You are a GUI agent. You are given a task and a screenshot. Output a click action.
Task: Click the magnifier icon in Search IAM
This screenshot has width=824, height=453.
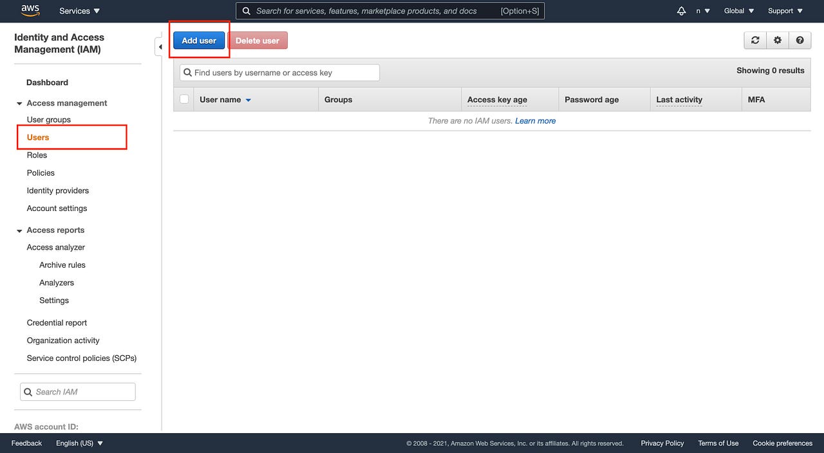[x=28, y=392]
